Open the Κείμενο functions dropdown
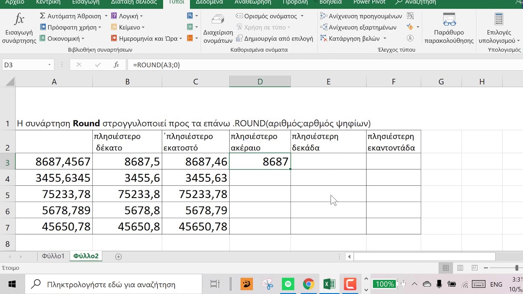Viewport: 523px width, 294px height. click(x=128, y=27)
